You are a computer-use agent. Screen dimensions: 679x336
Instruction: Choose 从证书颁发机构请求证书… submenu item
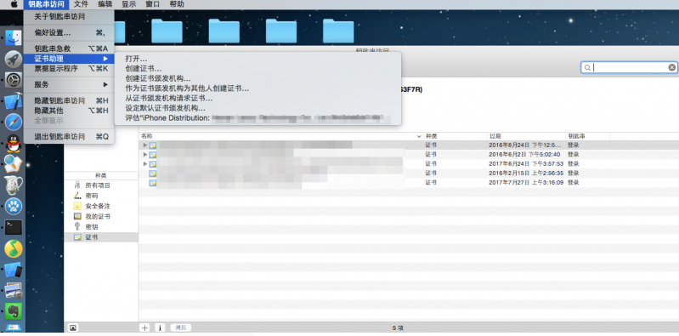257,99
